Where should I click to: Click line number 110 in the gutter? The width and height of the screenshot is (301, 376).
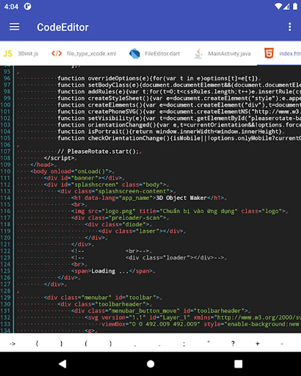5,171
